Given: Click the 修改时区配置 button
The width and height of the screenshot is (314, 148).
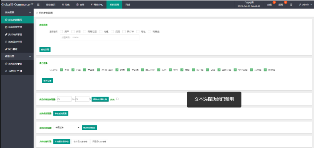Looking at the screenshot, I should coord(89,128).
